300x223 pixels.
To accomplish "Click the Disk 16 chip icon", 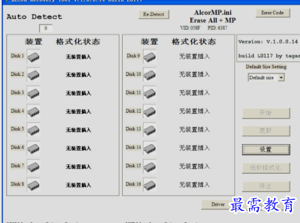I will 150,185.
